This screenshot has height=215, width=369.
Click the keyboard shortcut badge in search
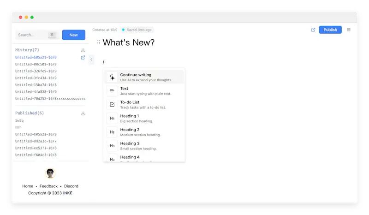click(52, 35)
